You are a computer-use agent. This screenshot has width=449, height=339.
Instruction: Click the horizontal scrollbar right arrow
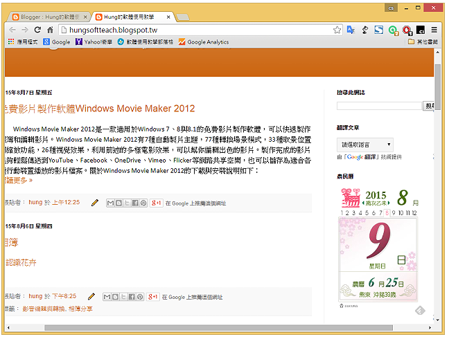click(x=430, y=327)
